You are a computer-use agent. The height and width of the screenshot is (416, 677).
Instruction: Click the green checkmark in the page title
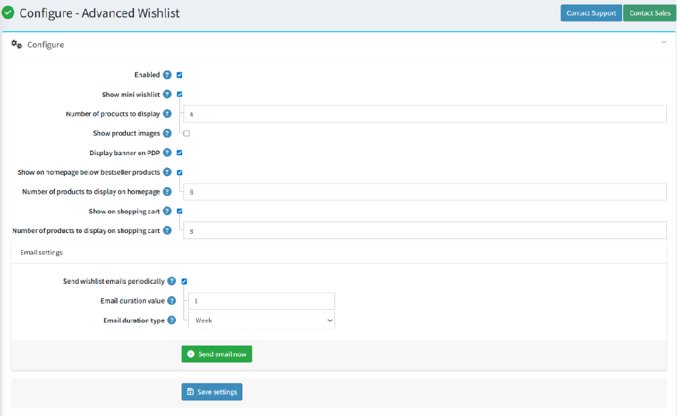[8, 12]
